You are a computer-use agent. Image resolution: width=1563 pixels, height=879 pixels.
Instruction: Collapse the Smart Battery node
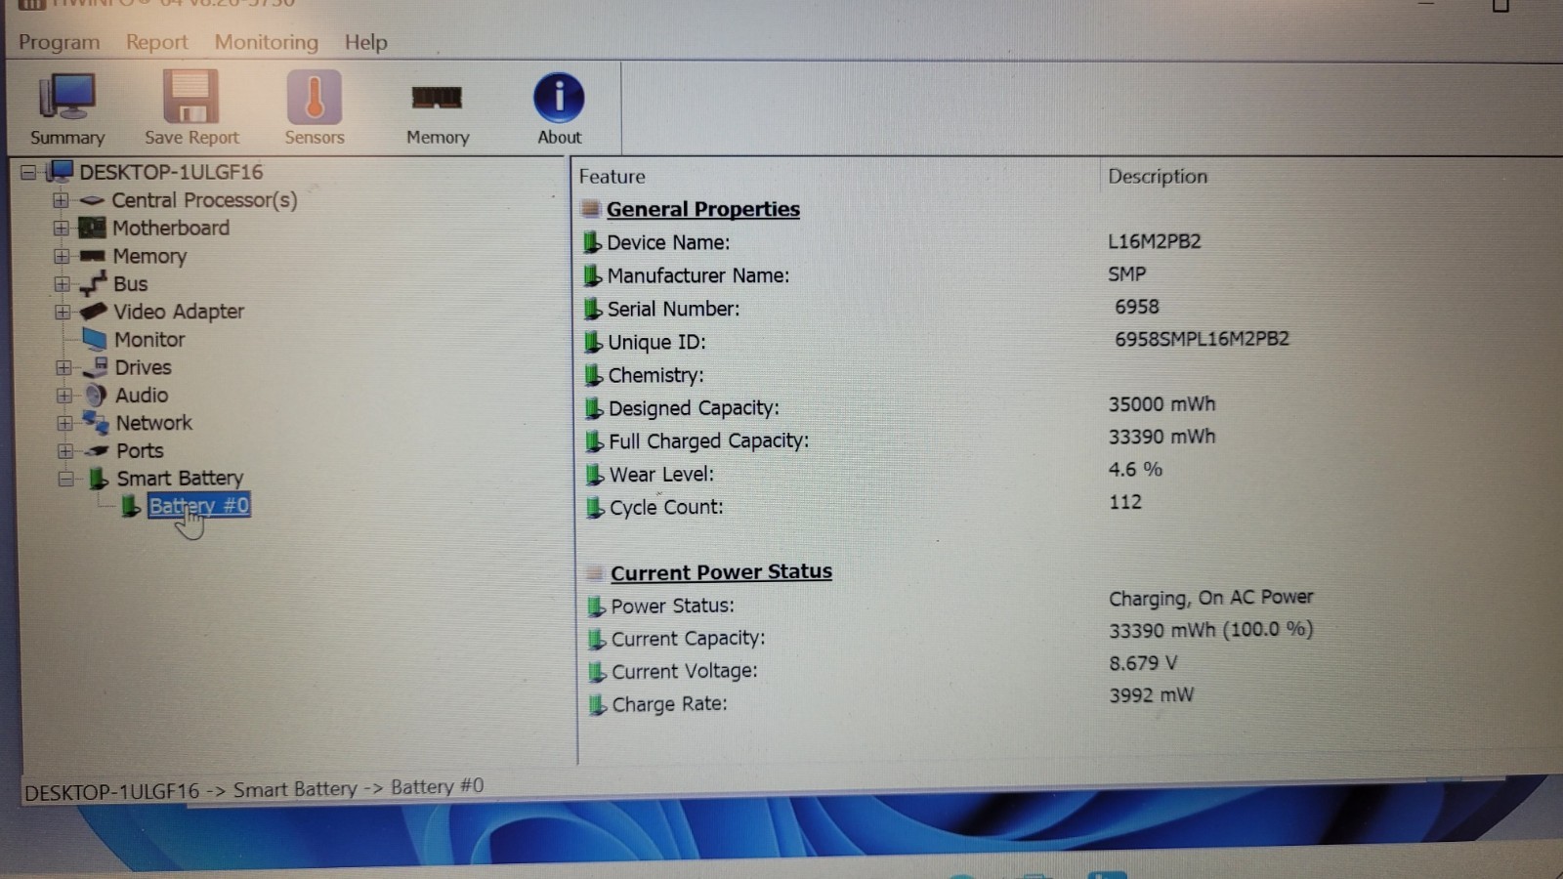click(x=65, y=479)
